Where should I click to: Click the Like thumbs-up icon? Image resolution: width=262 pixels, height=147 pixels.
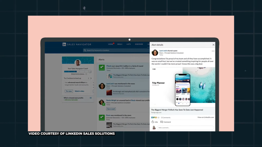(153, 122)
